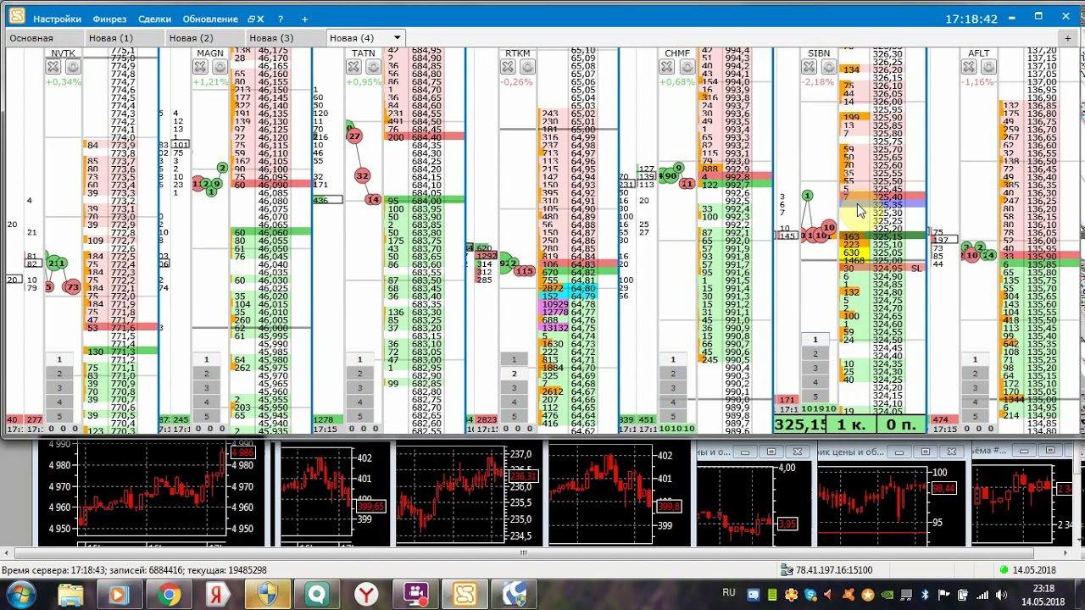Viewport: 1085px width, 610px height.
Task: Click the charts area horizontal scrollbar
Action: [x=523, y=553]
